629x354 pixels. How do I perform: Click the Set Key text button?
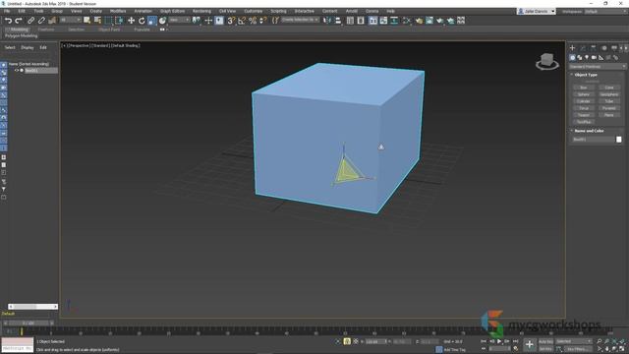coord(545,349)
